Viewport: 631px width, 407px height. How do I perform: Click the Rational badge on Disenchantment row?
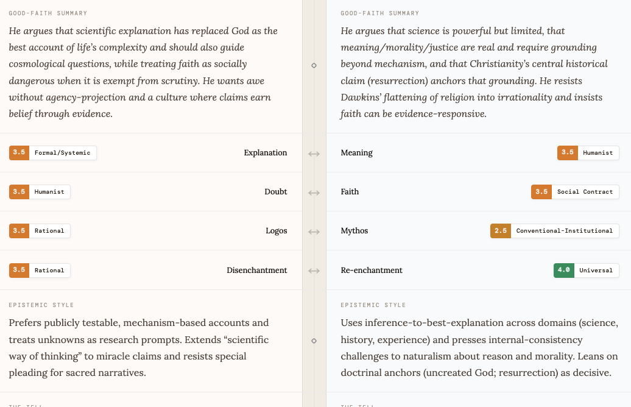click(40, 271)
